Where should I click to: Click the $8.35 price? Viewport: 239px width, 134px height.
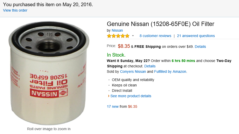click(124, 46)
